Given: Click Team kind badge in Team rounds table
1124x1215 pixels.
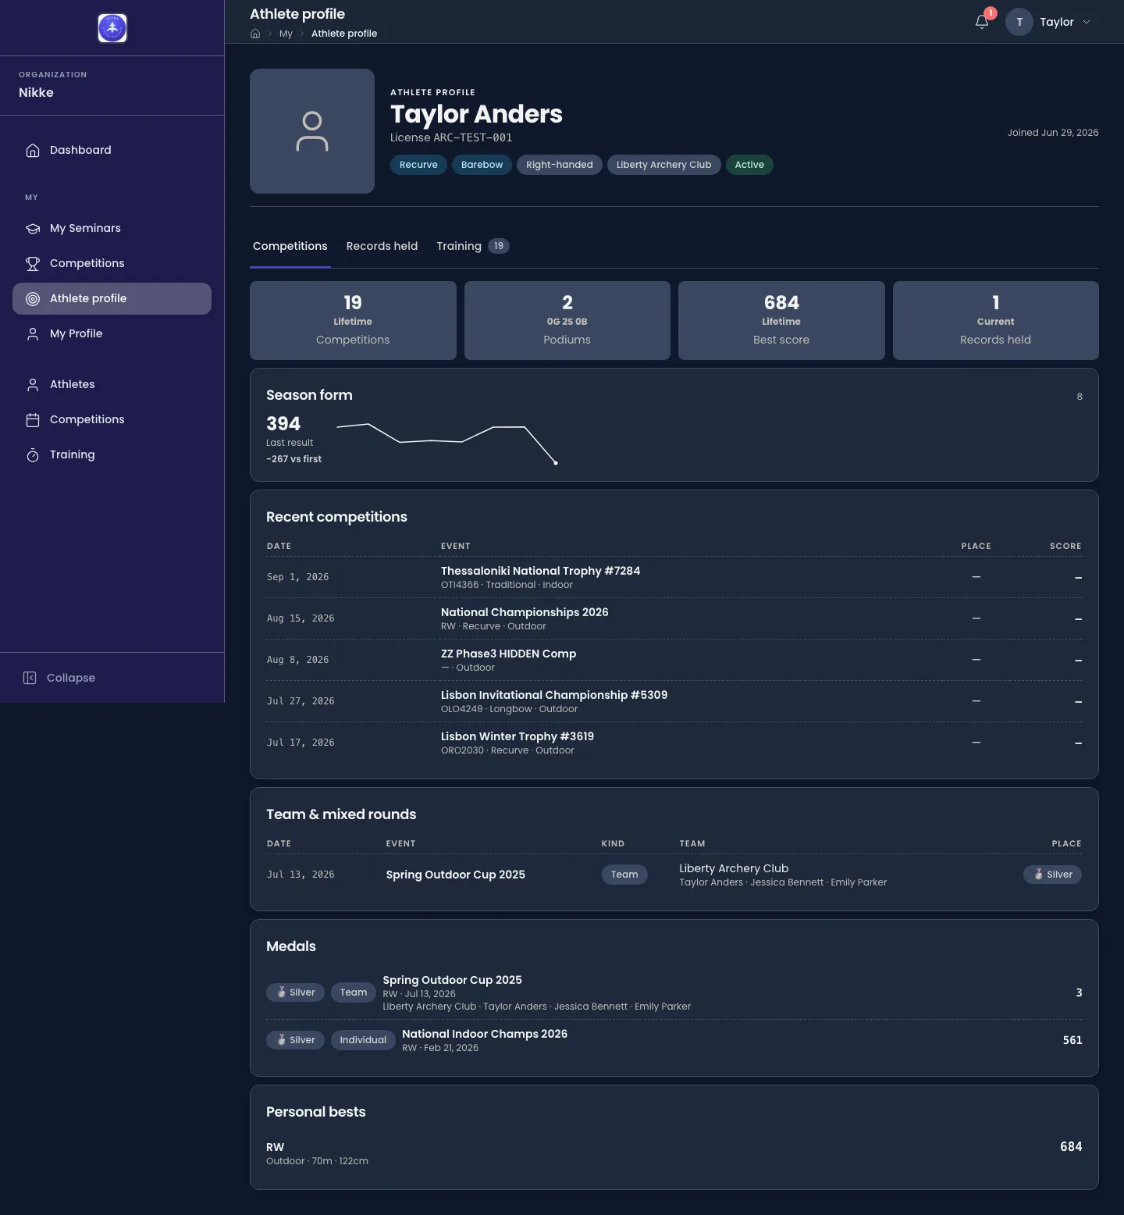Looking at the screenshot, I should point(624,875).
